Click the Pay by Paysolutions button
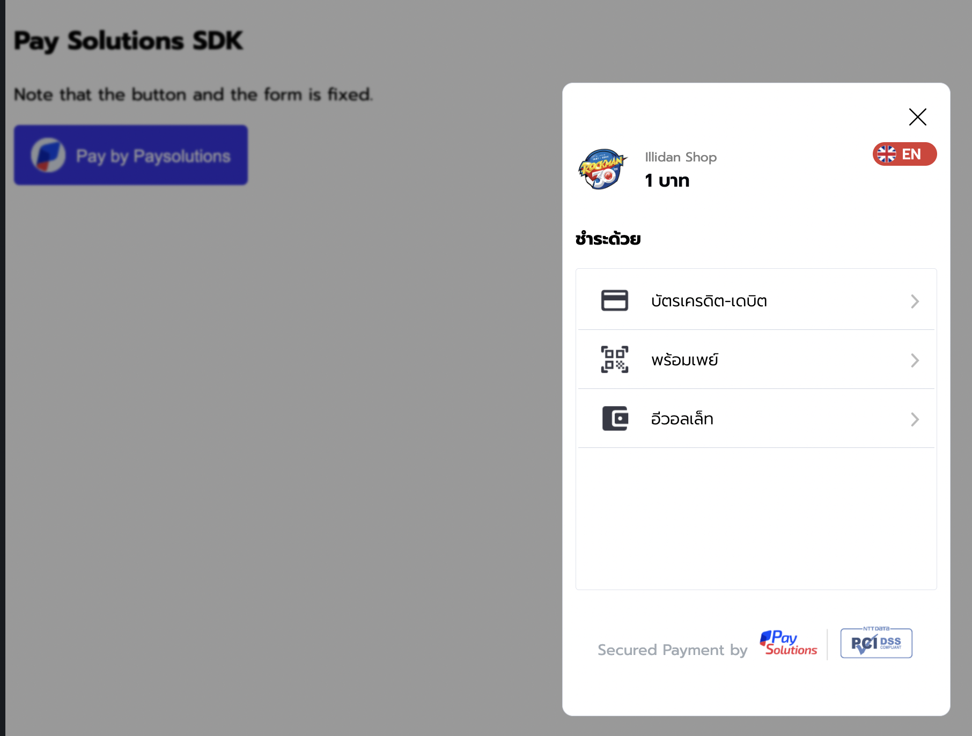The image size is (972, 736). point(130,155)
